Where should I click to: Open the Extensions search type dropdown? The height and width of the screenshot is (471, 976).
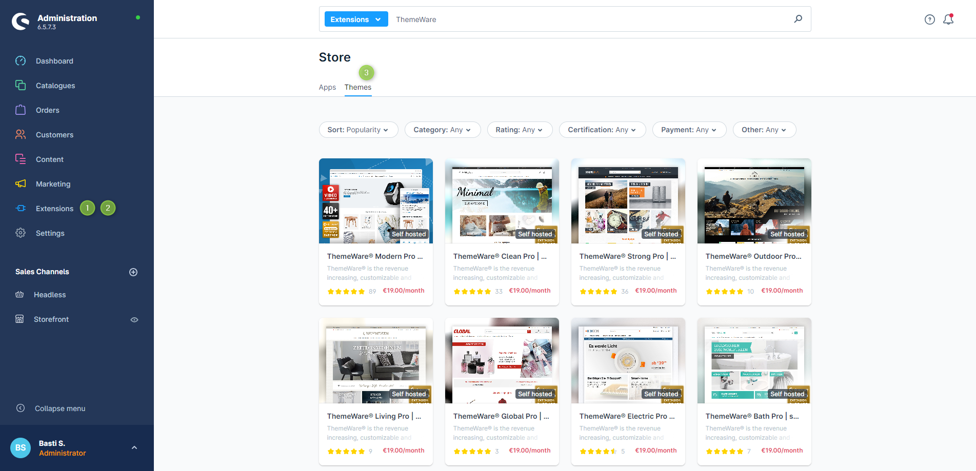pos(356,19)
